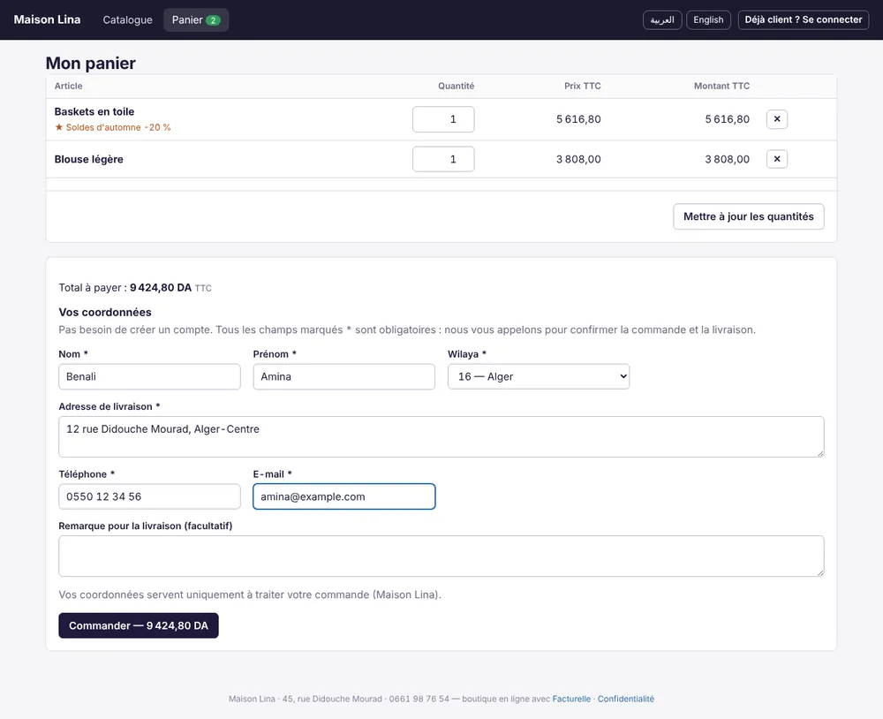Click the Nom input field
The width and height of the screenshot is (883, 719).
149,376
